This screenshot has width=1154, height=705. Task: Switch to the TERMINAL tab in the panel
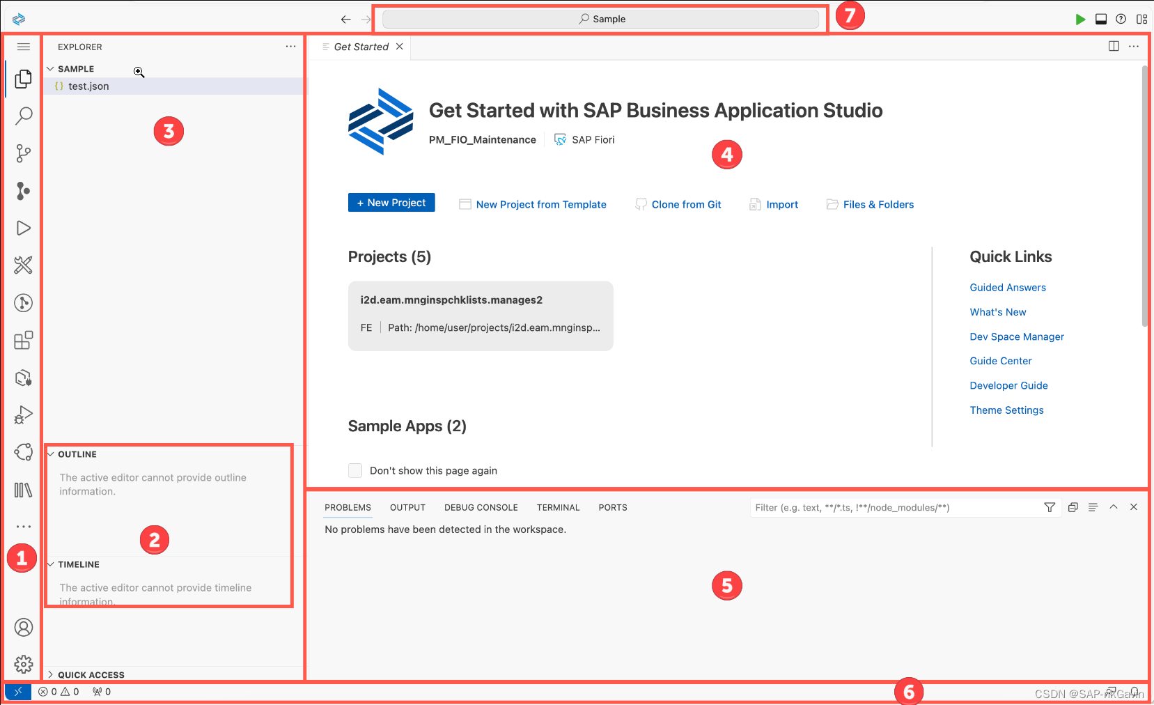(x=558, y=507)
